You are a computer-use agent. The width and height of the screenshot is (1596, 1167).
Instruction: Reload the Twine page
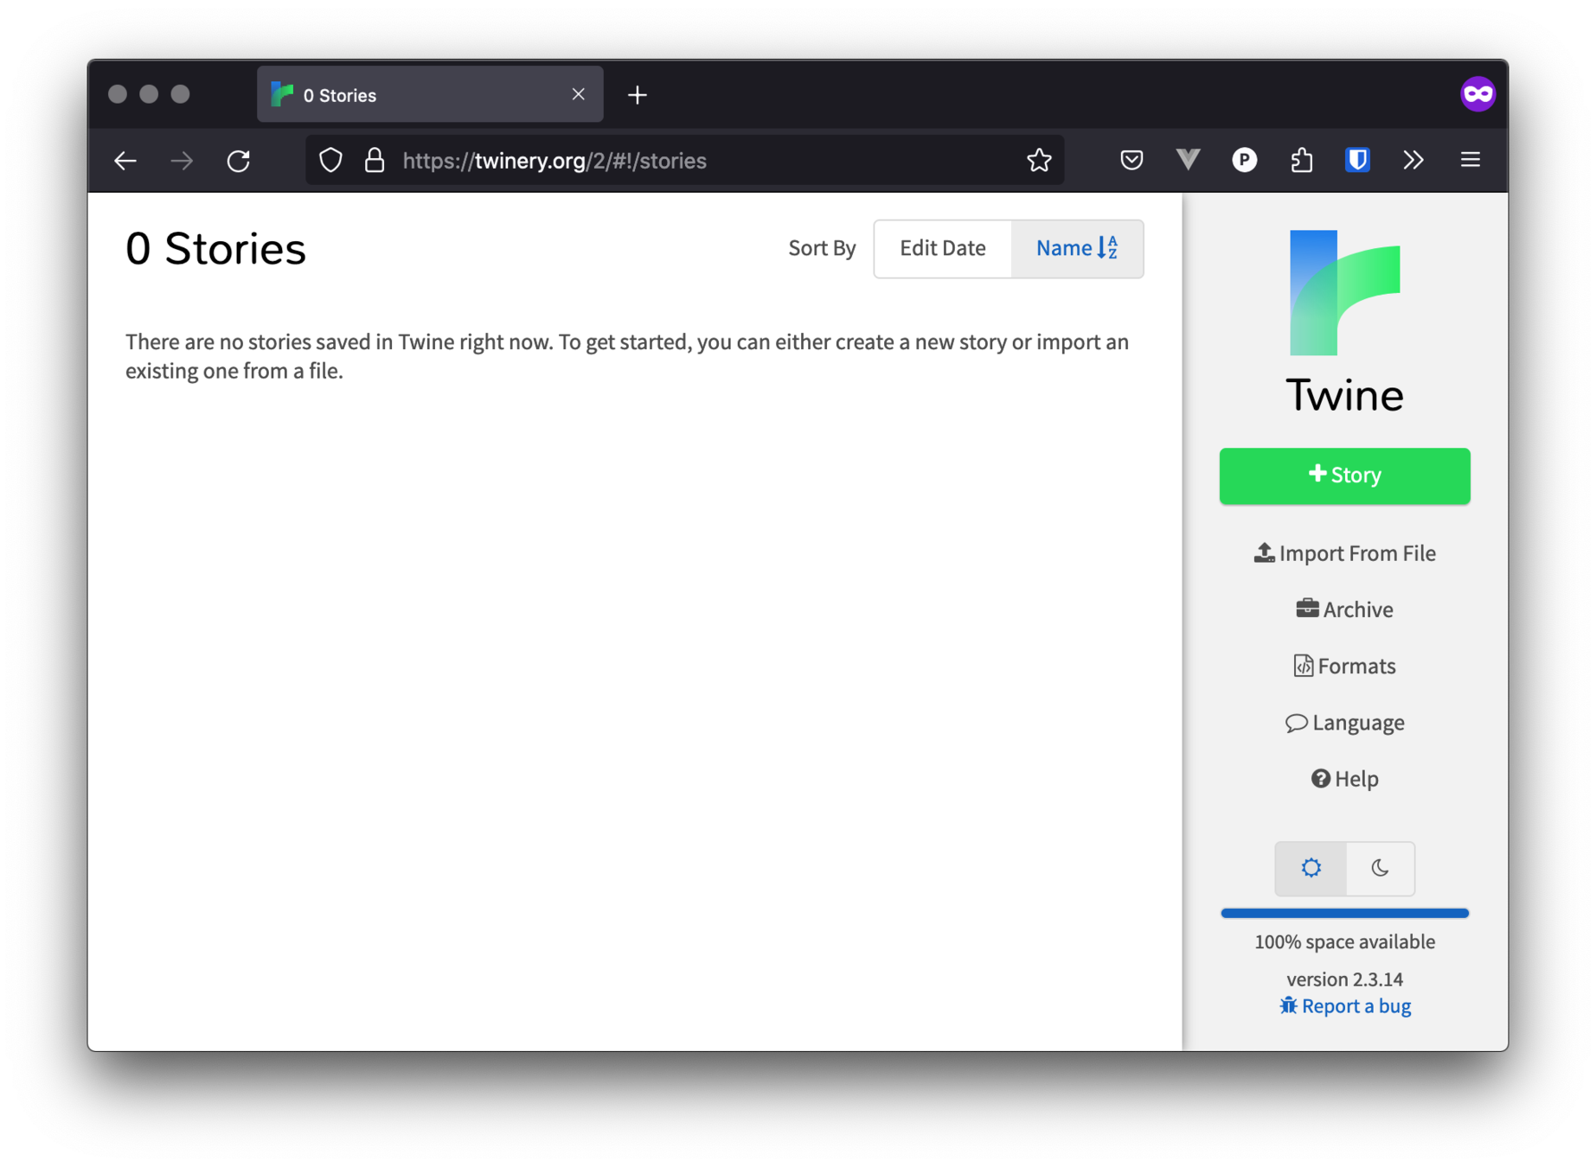(239, 161)
